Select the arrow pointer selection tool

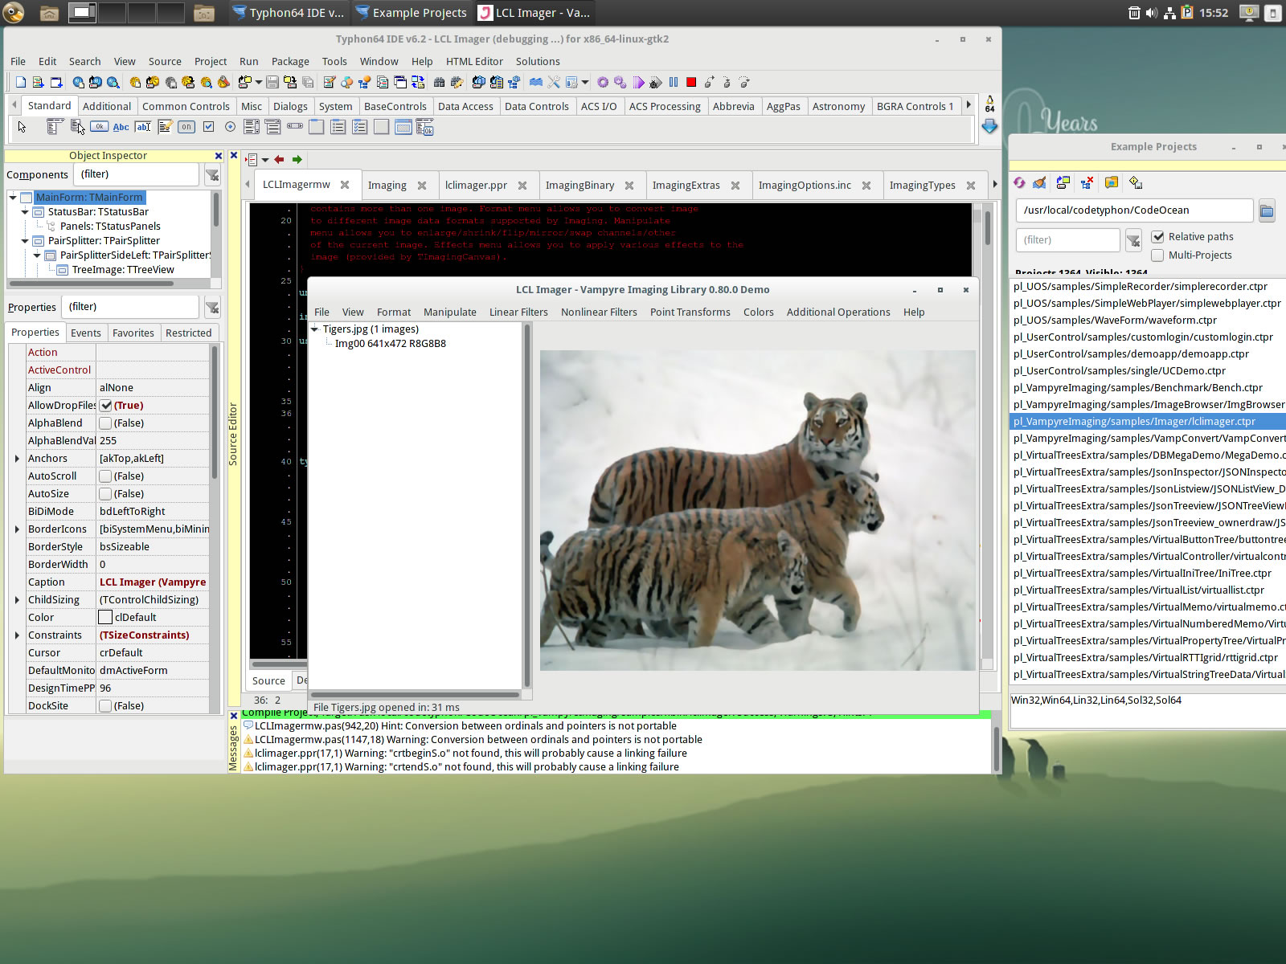point(23,127)
